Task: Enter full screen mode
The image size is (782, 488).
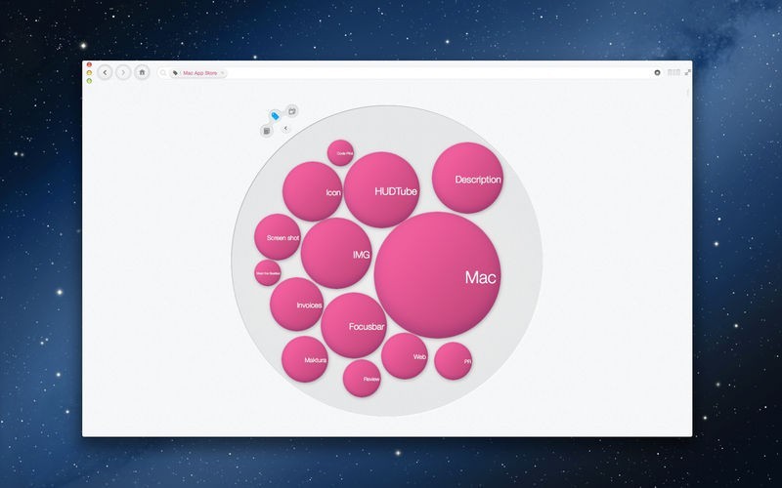Action: [687, 72]
